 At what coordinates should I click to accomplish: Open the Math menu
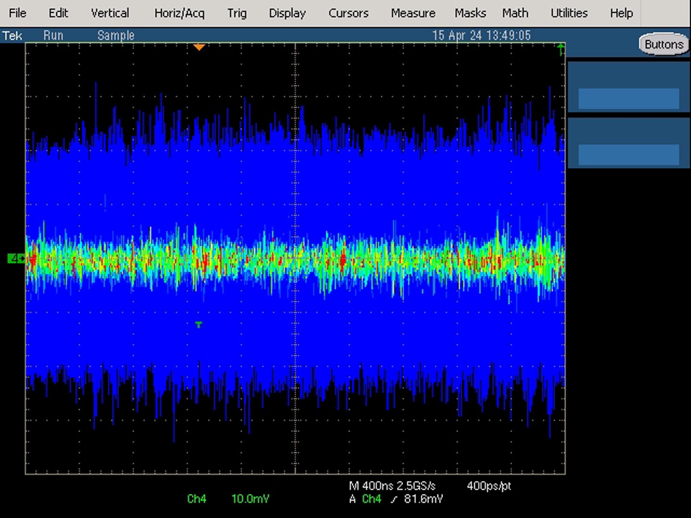pos(515,13)
